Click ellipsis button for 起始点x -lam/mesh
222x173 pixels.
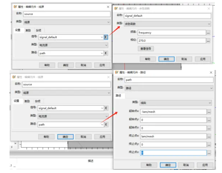(x=209, y=112)
